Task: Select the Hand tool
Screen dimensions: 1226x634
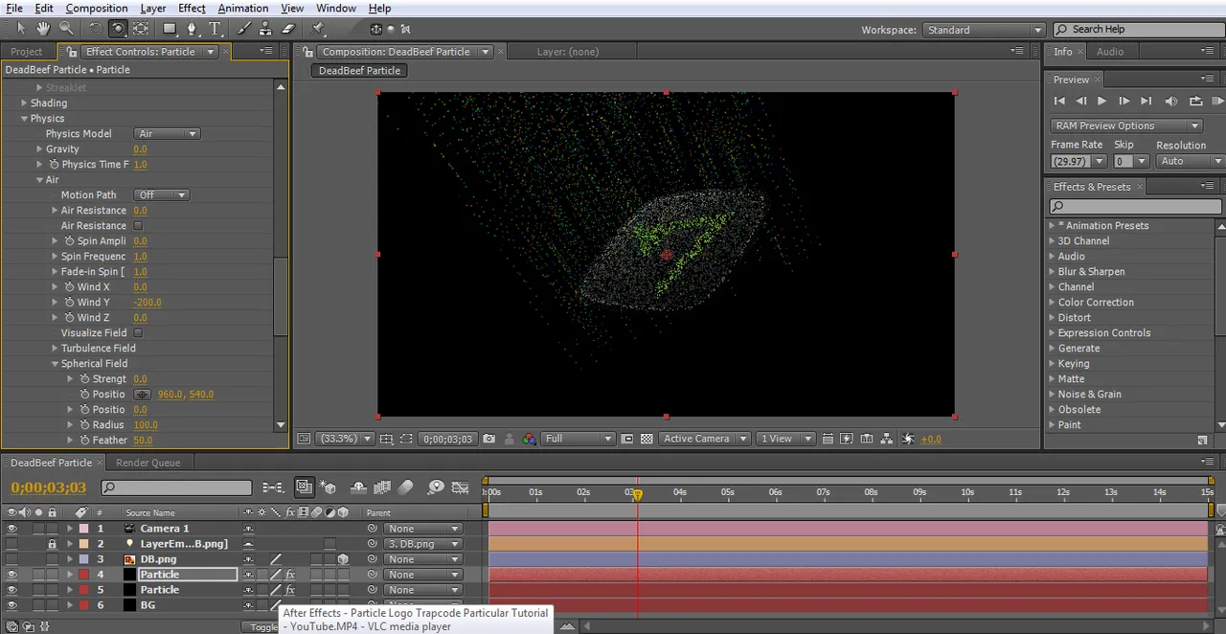Action: point(43,29)
